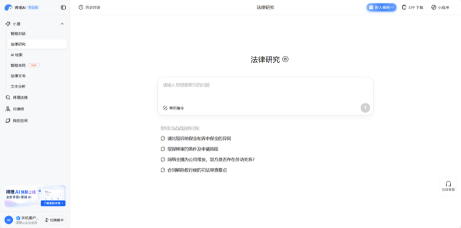
Task: Click the bubble icon beside 合同解除权 suggestion
Action: (162, 170)
